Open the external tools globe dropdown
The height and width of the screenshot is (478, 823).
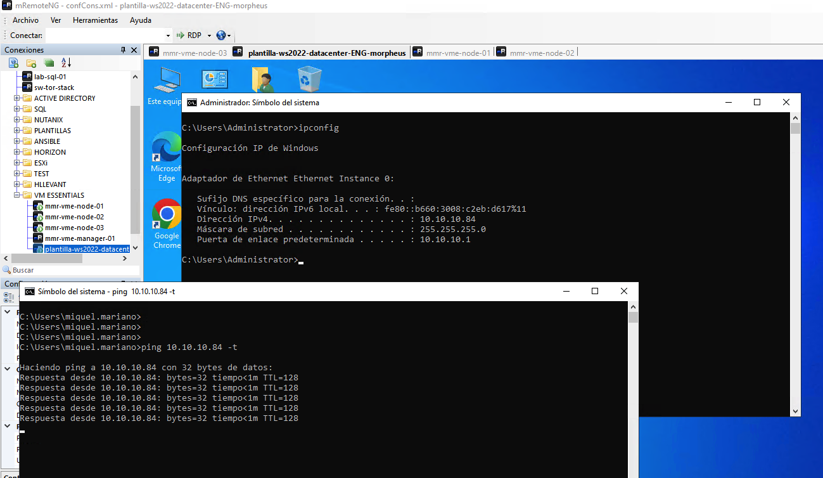[x=229, y=35]
